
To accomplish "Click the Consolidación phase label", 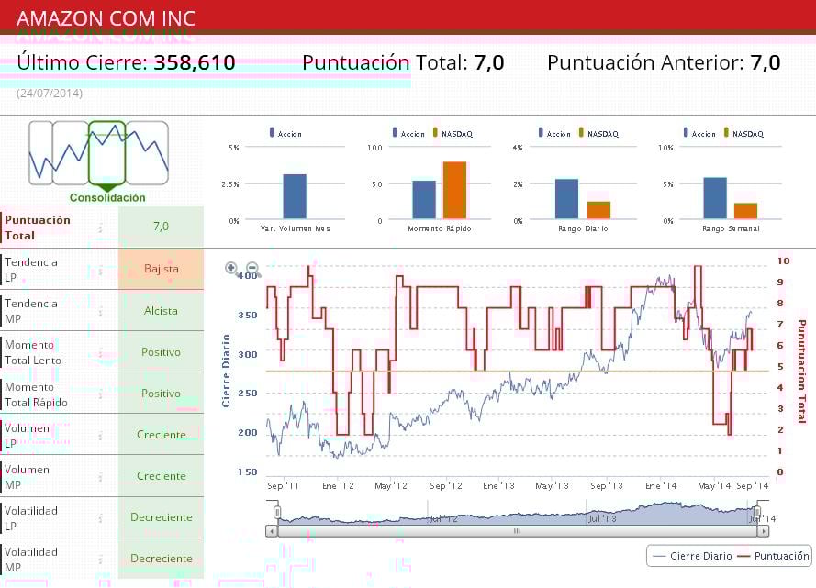I will pos(107,197).
